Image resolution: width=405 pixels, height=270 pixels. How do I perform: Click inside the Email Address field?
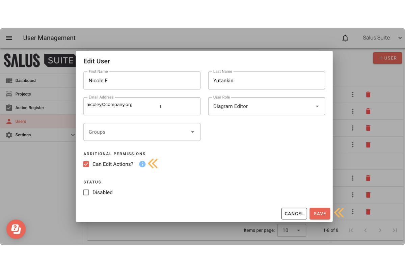click(142, 106)
